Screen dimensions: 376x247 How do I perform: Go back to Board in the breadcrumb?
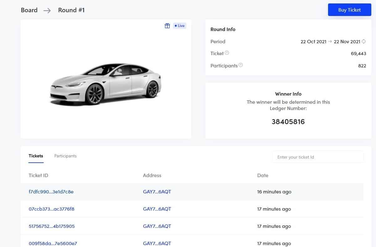point(29,10)
